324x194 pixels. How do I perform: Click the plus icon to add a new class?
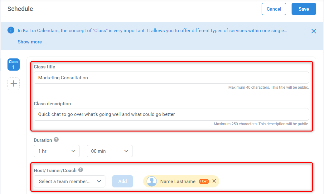point(13,83)
